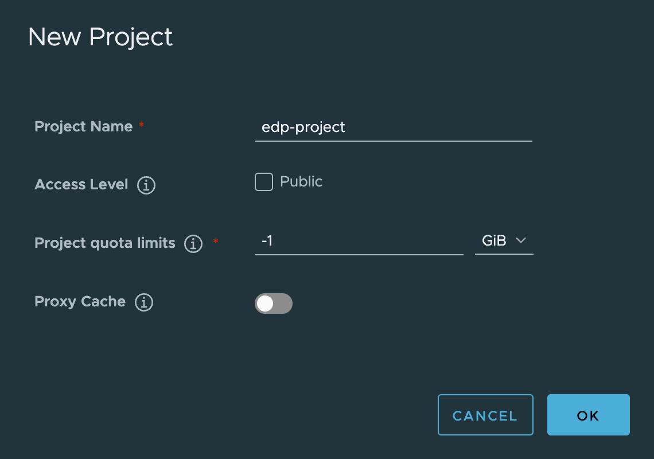Click the edp-project name text box
This screenshot has width=654, height=459.
393,127
